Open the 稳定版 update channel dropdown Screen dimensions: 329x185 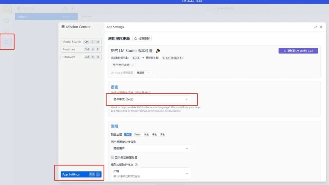(x=143, y=73)
